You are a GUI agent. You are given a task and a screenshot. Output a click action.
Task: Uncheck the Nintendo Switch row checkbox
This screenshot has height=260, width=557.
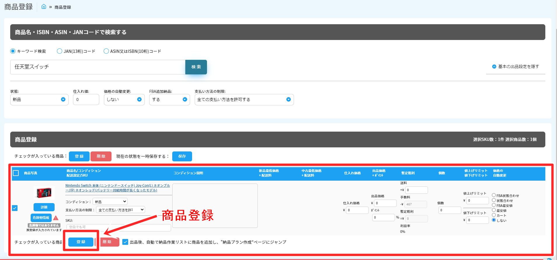pyautogui.click(x=15, y=208)
